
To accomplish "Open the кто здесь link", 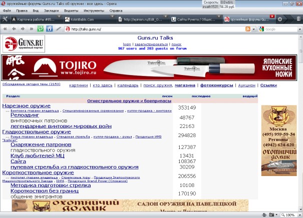I will click(103, 85).
